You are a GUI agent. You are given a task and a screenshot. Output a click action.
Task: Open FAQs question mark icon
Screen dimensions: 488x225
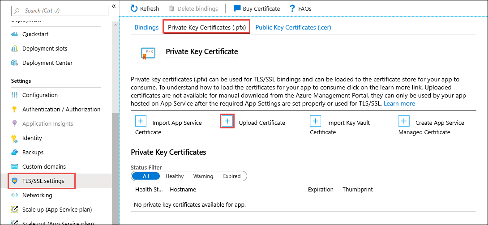[292, 8]
